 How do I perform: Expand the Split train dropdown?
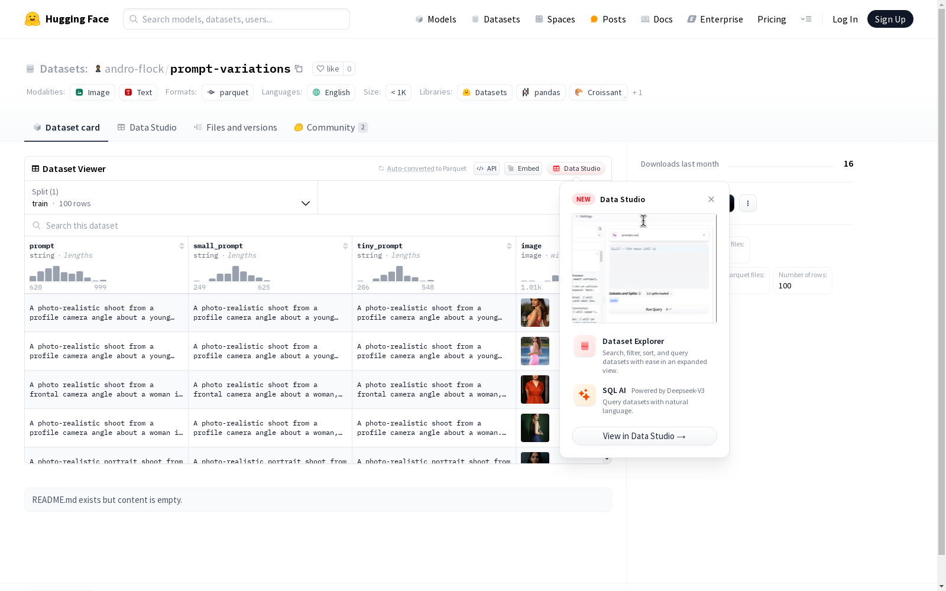171,197
